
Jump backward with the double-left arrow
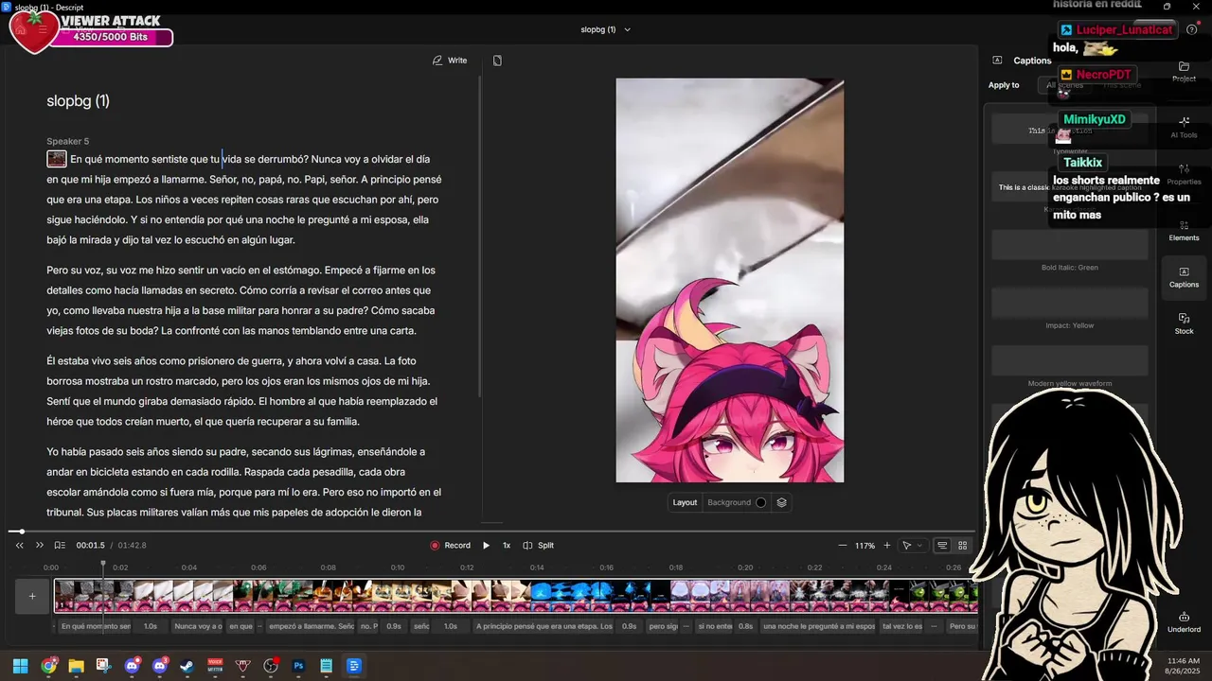point(19,545)
